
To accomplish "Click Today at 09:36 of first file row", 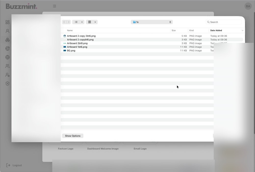I will click(219, 36).
